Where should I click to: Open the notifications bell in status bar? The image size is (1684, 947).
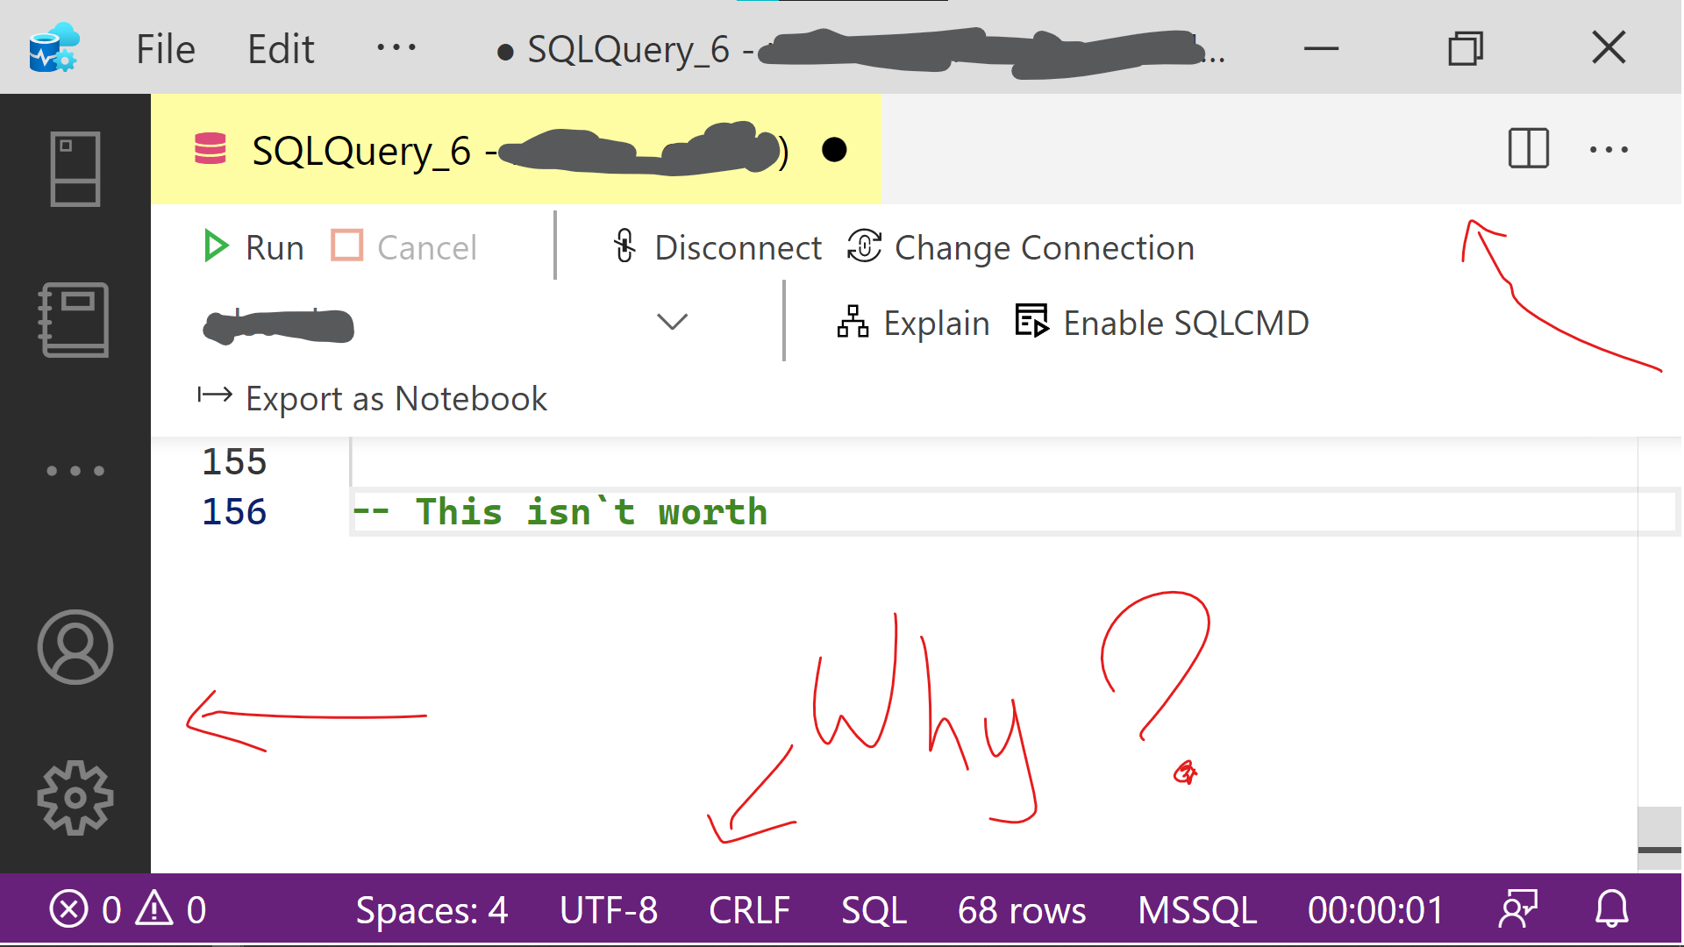[1611, 909]
